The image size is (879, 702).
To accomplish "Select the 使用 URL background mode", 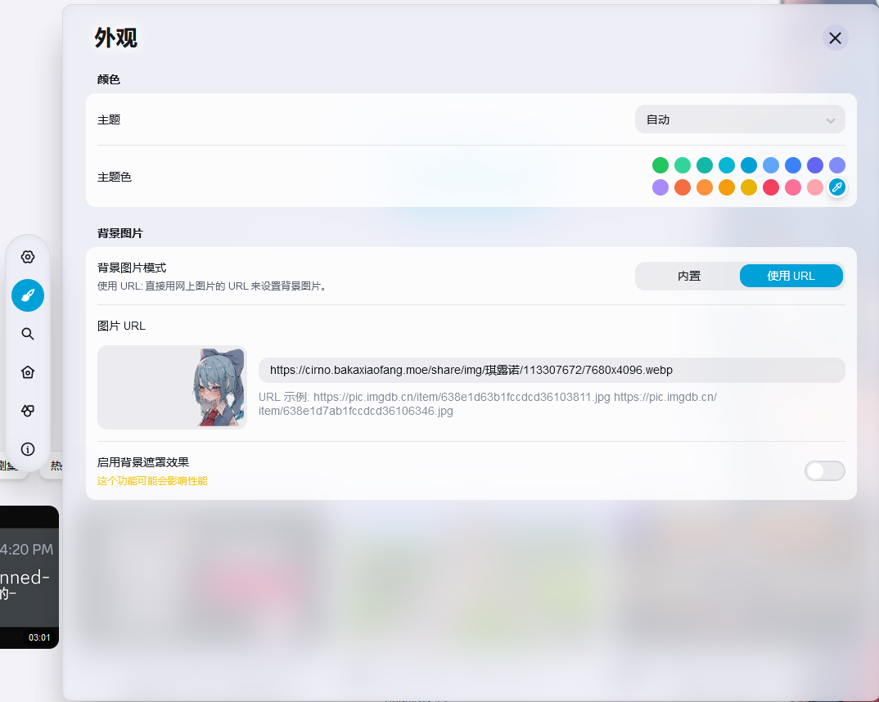I will click(x=791, y=277).
